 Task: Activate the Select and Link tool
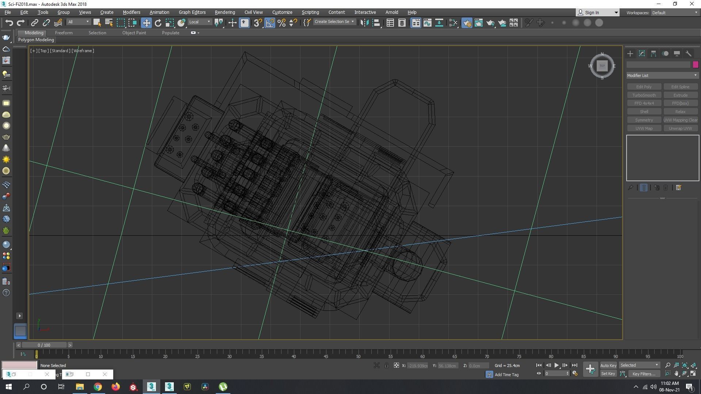pos(35,23)
